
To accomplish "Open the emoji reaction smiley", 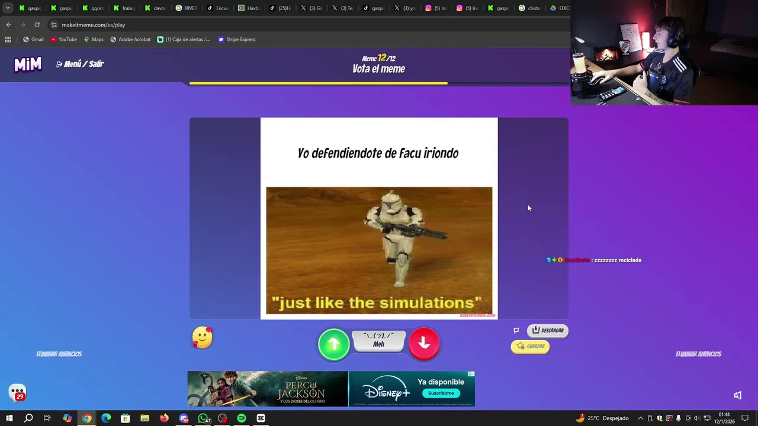I will (203, 338).
